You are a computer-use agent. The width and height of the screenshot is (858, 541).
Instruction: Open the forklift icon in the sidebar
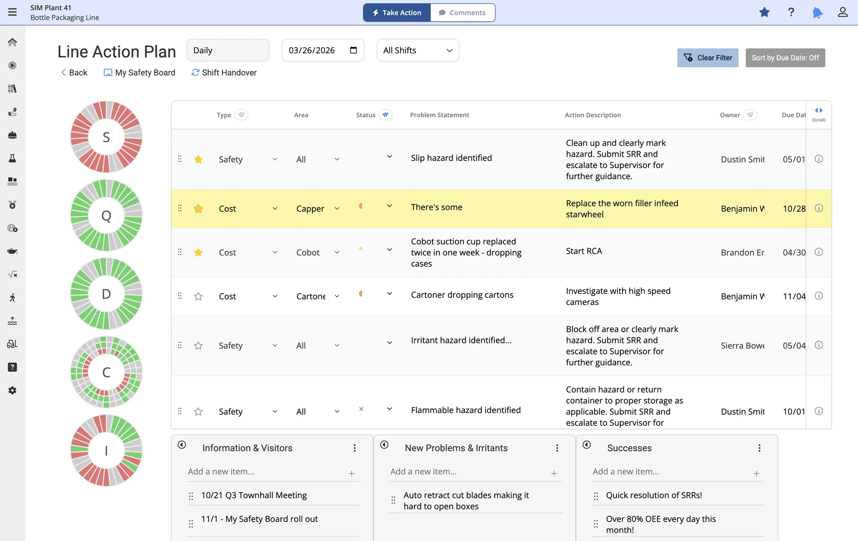pos(13,344)
